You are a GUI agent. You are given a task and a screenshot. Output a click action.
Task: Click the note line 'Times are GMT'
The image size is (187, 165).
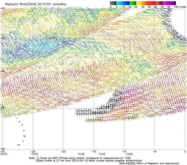pos(49,158)
